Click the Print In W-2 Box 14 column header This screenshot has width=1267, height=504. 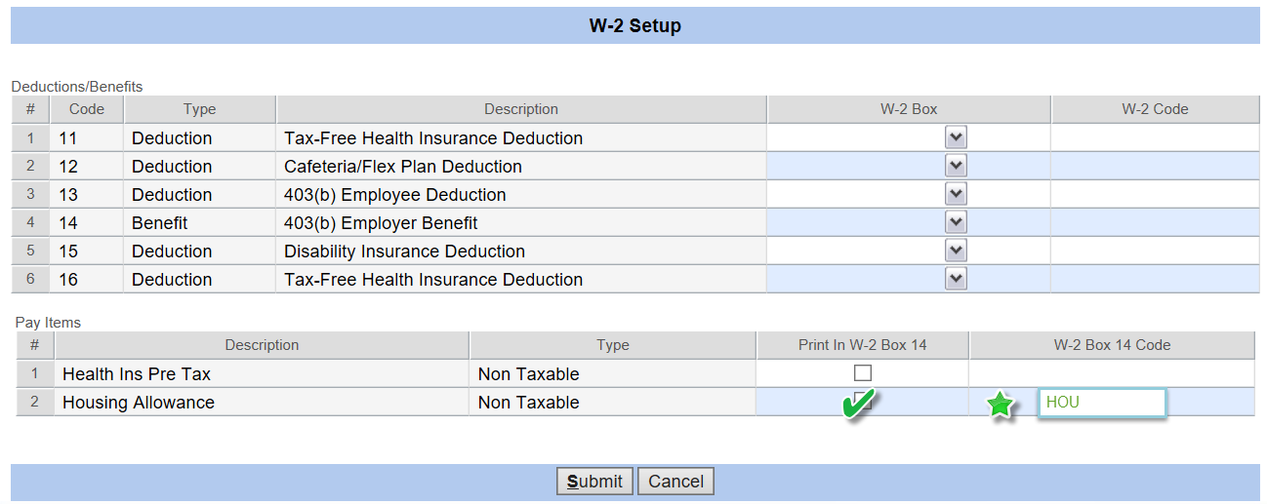pos(863,345)
